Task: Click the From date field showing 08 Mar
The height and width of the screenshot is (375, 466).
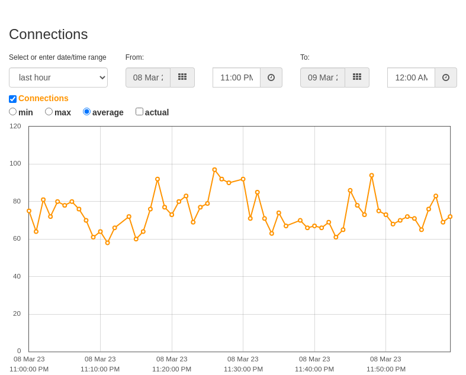Action: click(148, 77)
